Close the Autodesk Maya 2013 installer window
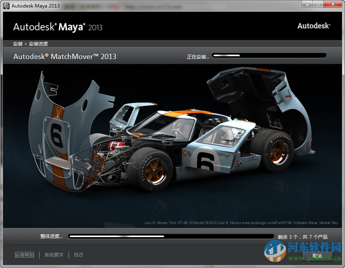 [333, 4]
